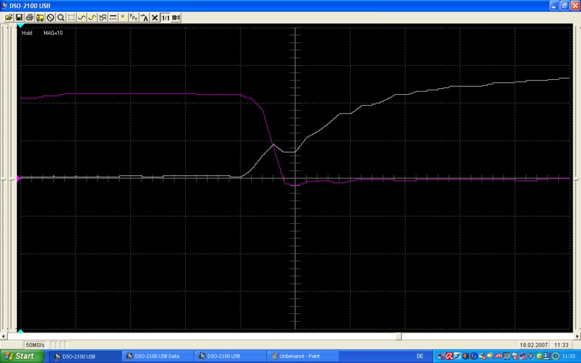581x363 pixels.
Task: Open the Windows Start menu
Action: [x=21, y=356]
